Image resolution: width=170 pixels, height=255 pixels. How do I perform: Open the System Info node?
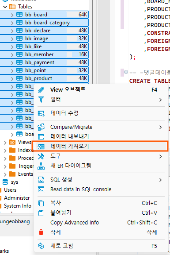18,206
